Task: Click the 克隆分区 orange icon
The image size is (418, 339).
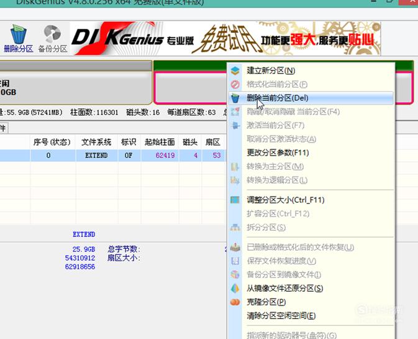Action: coord(235,302)
